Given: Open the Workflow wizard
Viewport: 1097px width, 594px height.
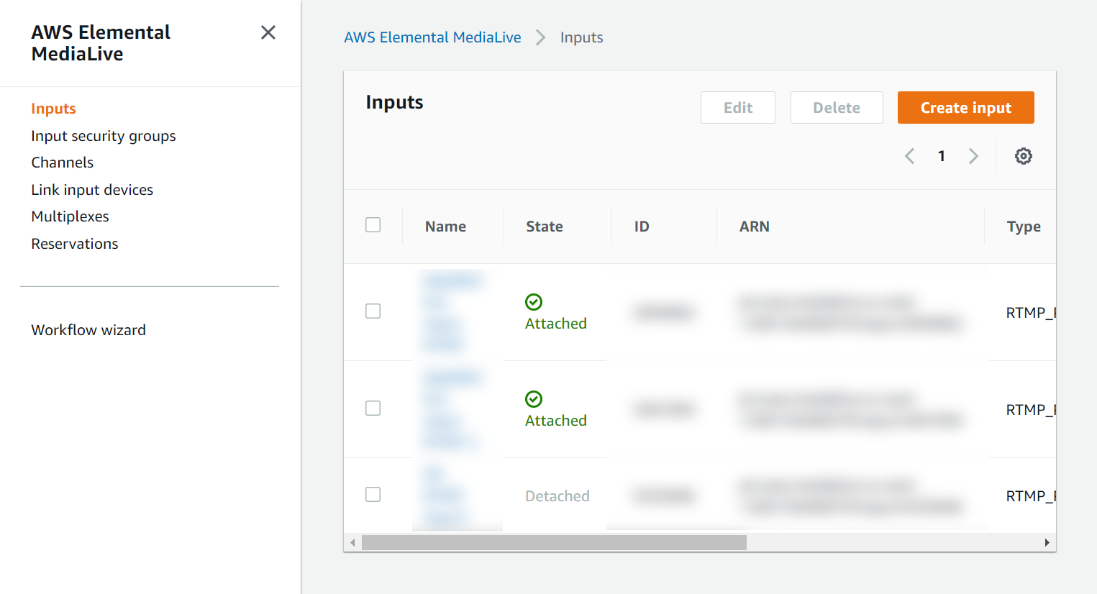Looking at the screenshot, I should click(x=88, y=330).
